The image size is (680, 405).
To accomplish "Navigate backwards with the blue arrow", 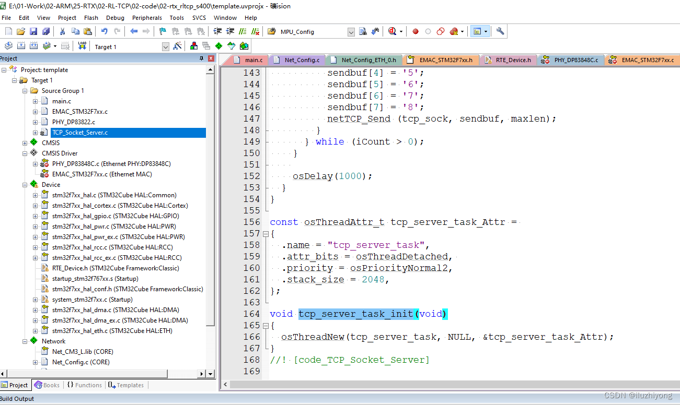I will click(134, 31).
